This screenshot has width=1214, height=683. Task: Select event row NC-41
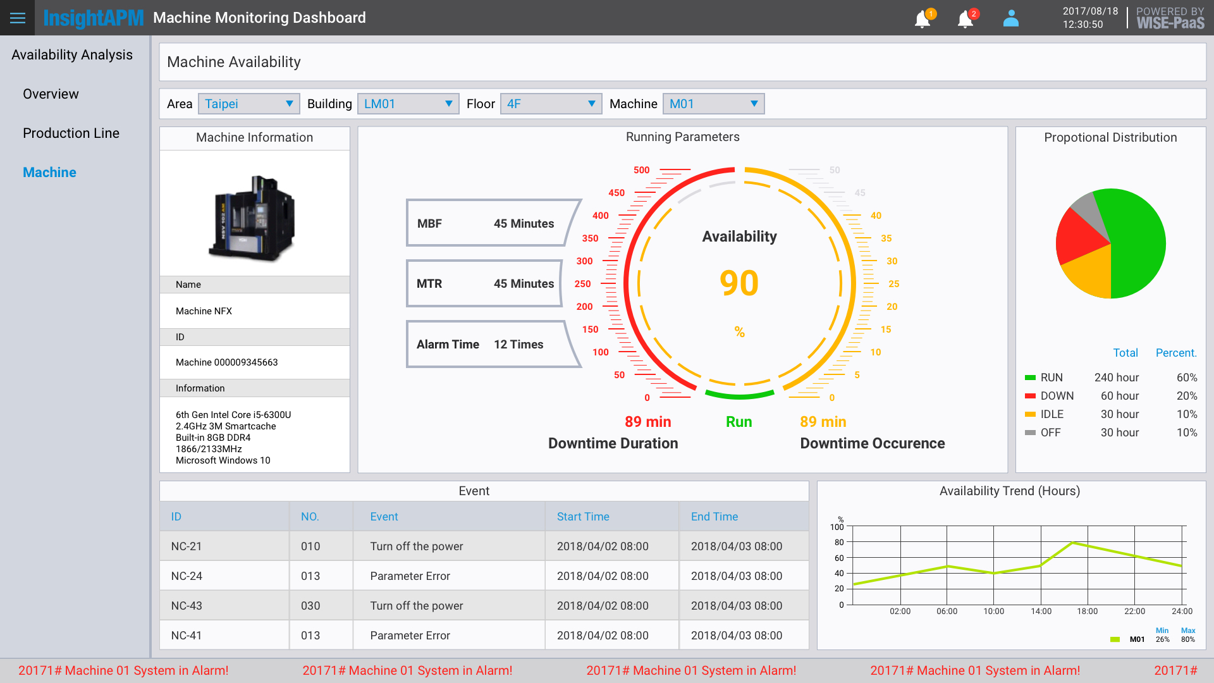[x=484, y=636]
